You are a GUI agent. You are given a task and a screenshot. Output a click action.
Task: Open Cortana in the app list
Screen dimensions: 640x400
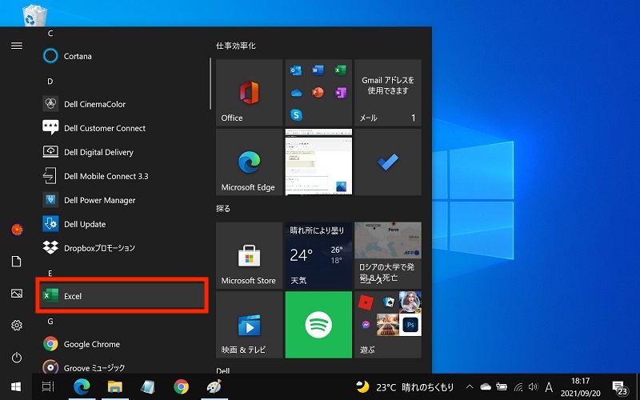78,56
